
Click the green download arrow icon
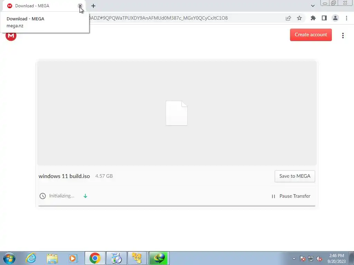point(85,196)
